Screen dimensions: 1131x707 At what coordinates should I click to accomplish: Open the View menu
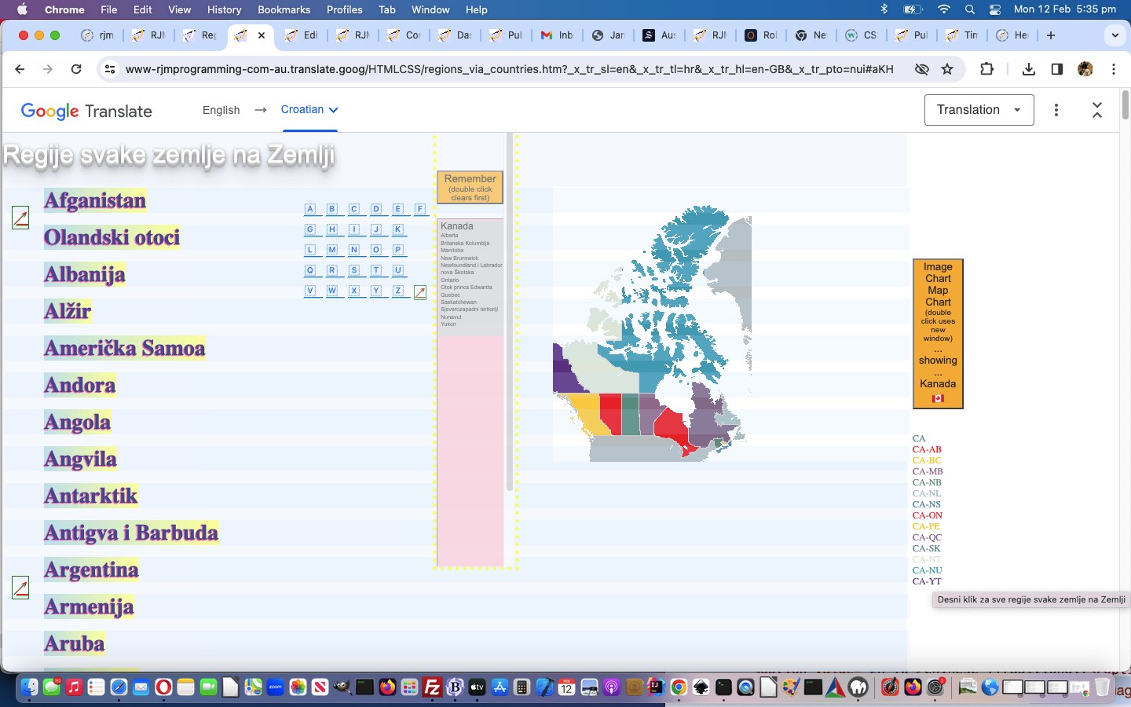(x=179, y=9)
